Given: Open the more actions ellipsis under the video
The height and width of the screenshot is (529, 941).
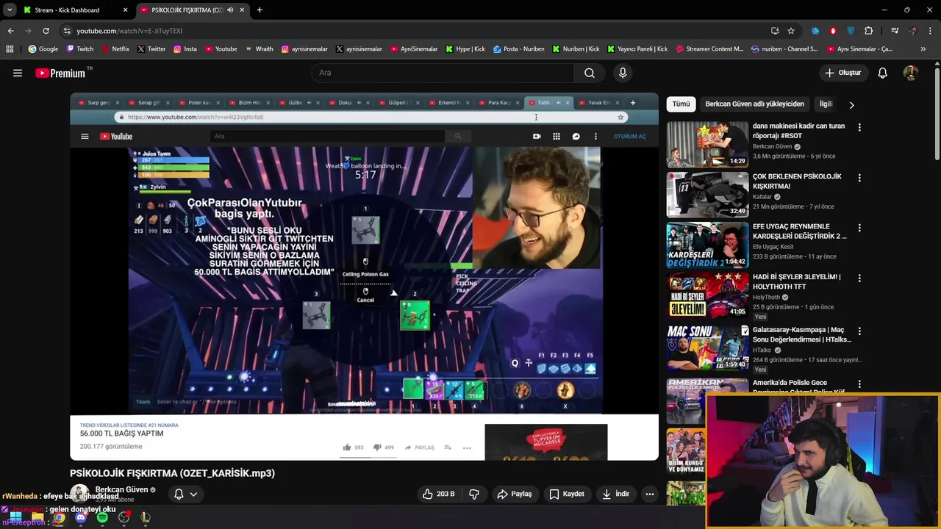Looking at the screenshot, I should point(650,494).
